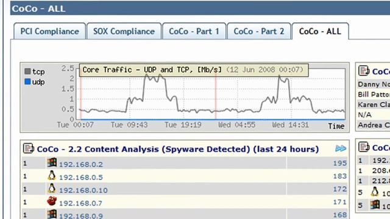Viewport: 390px width, 219px height.
Task: Click the count 168 for 192.168.0.9
Action: click(x=340, y=215)
